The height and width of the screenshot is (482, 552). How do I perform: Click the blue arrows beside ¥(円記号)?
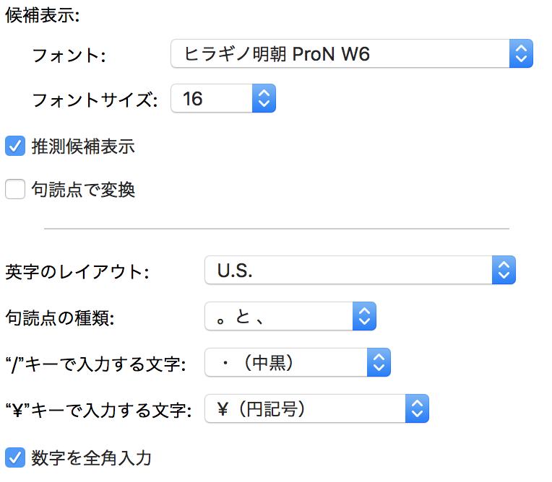pos(417,409)
